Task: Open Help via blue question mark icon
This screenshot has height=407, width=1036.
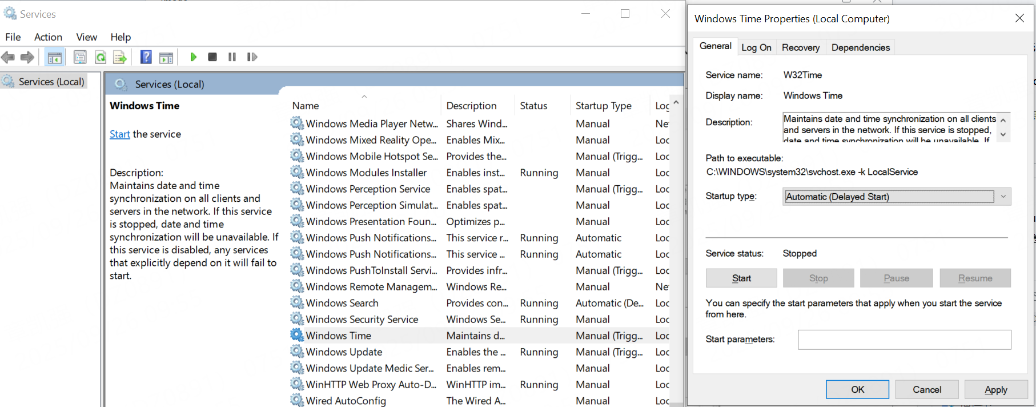Action: [146, 57]
